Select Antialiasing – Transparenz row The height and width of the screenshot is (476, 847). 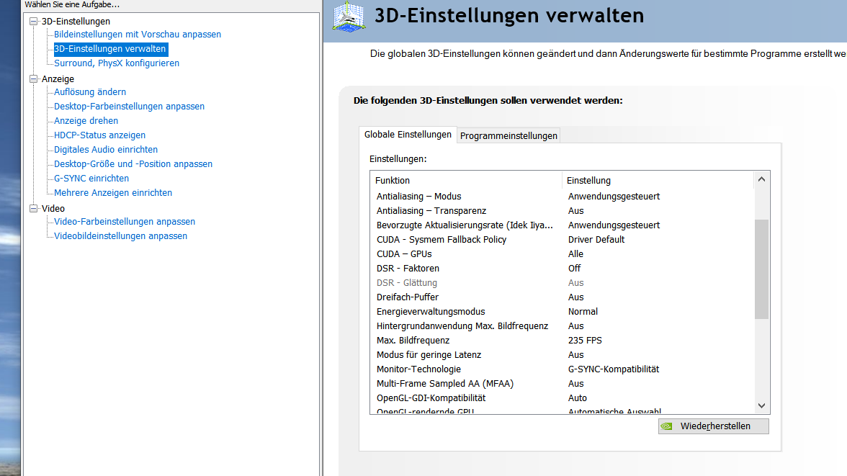point(562,211)
